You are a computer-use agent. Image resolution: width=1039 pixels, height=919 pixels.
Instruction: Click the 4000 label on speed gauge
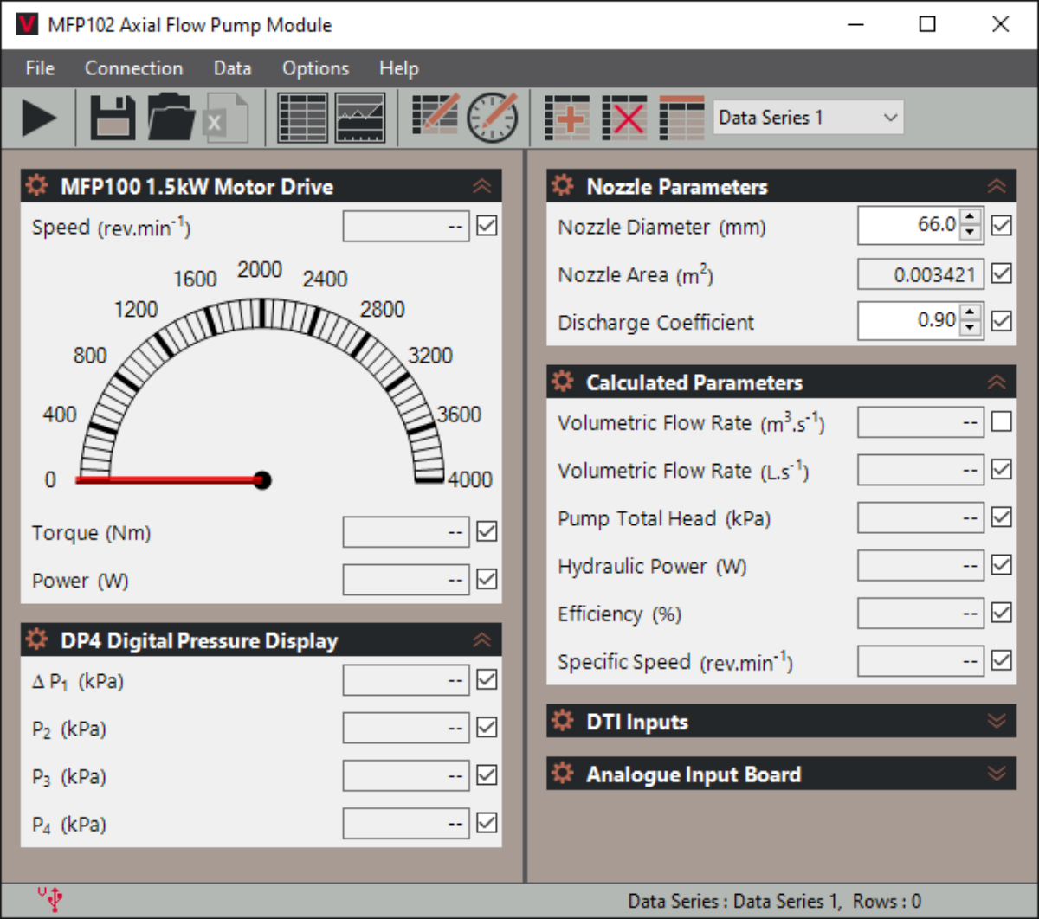click(x=469, y=479)
